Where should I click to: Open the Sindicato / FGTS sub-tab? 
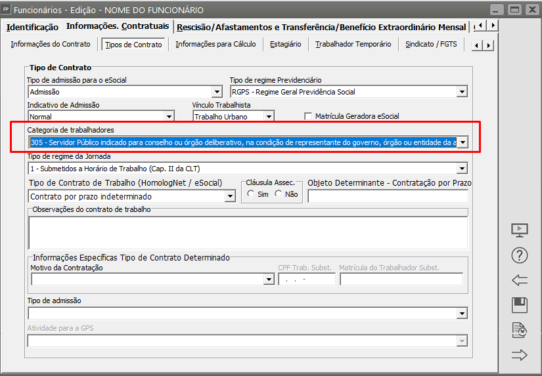[x=430, y=45]
